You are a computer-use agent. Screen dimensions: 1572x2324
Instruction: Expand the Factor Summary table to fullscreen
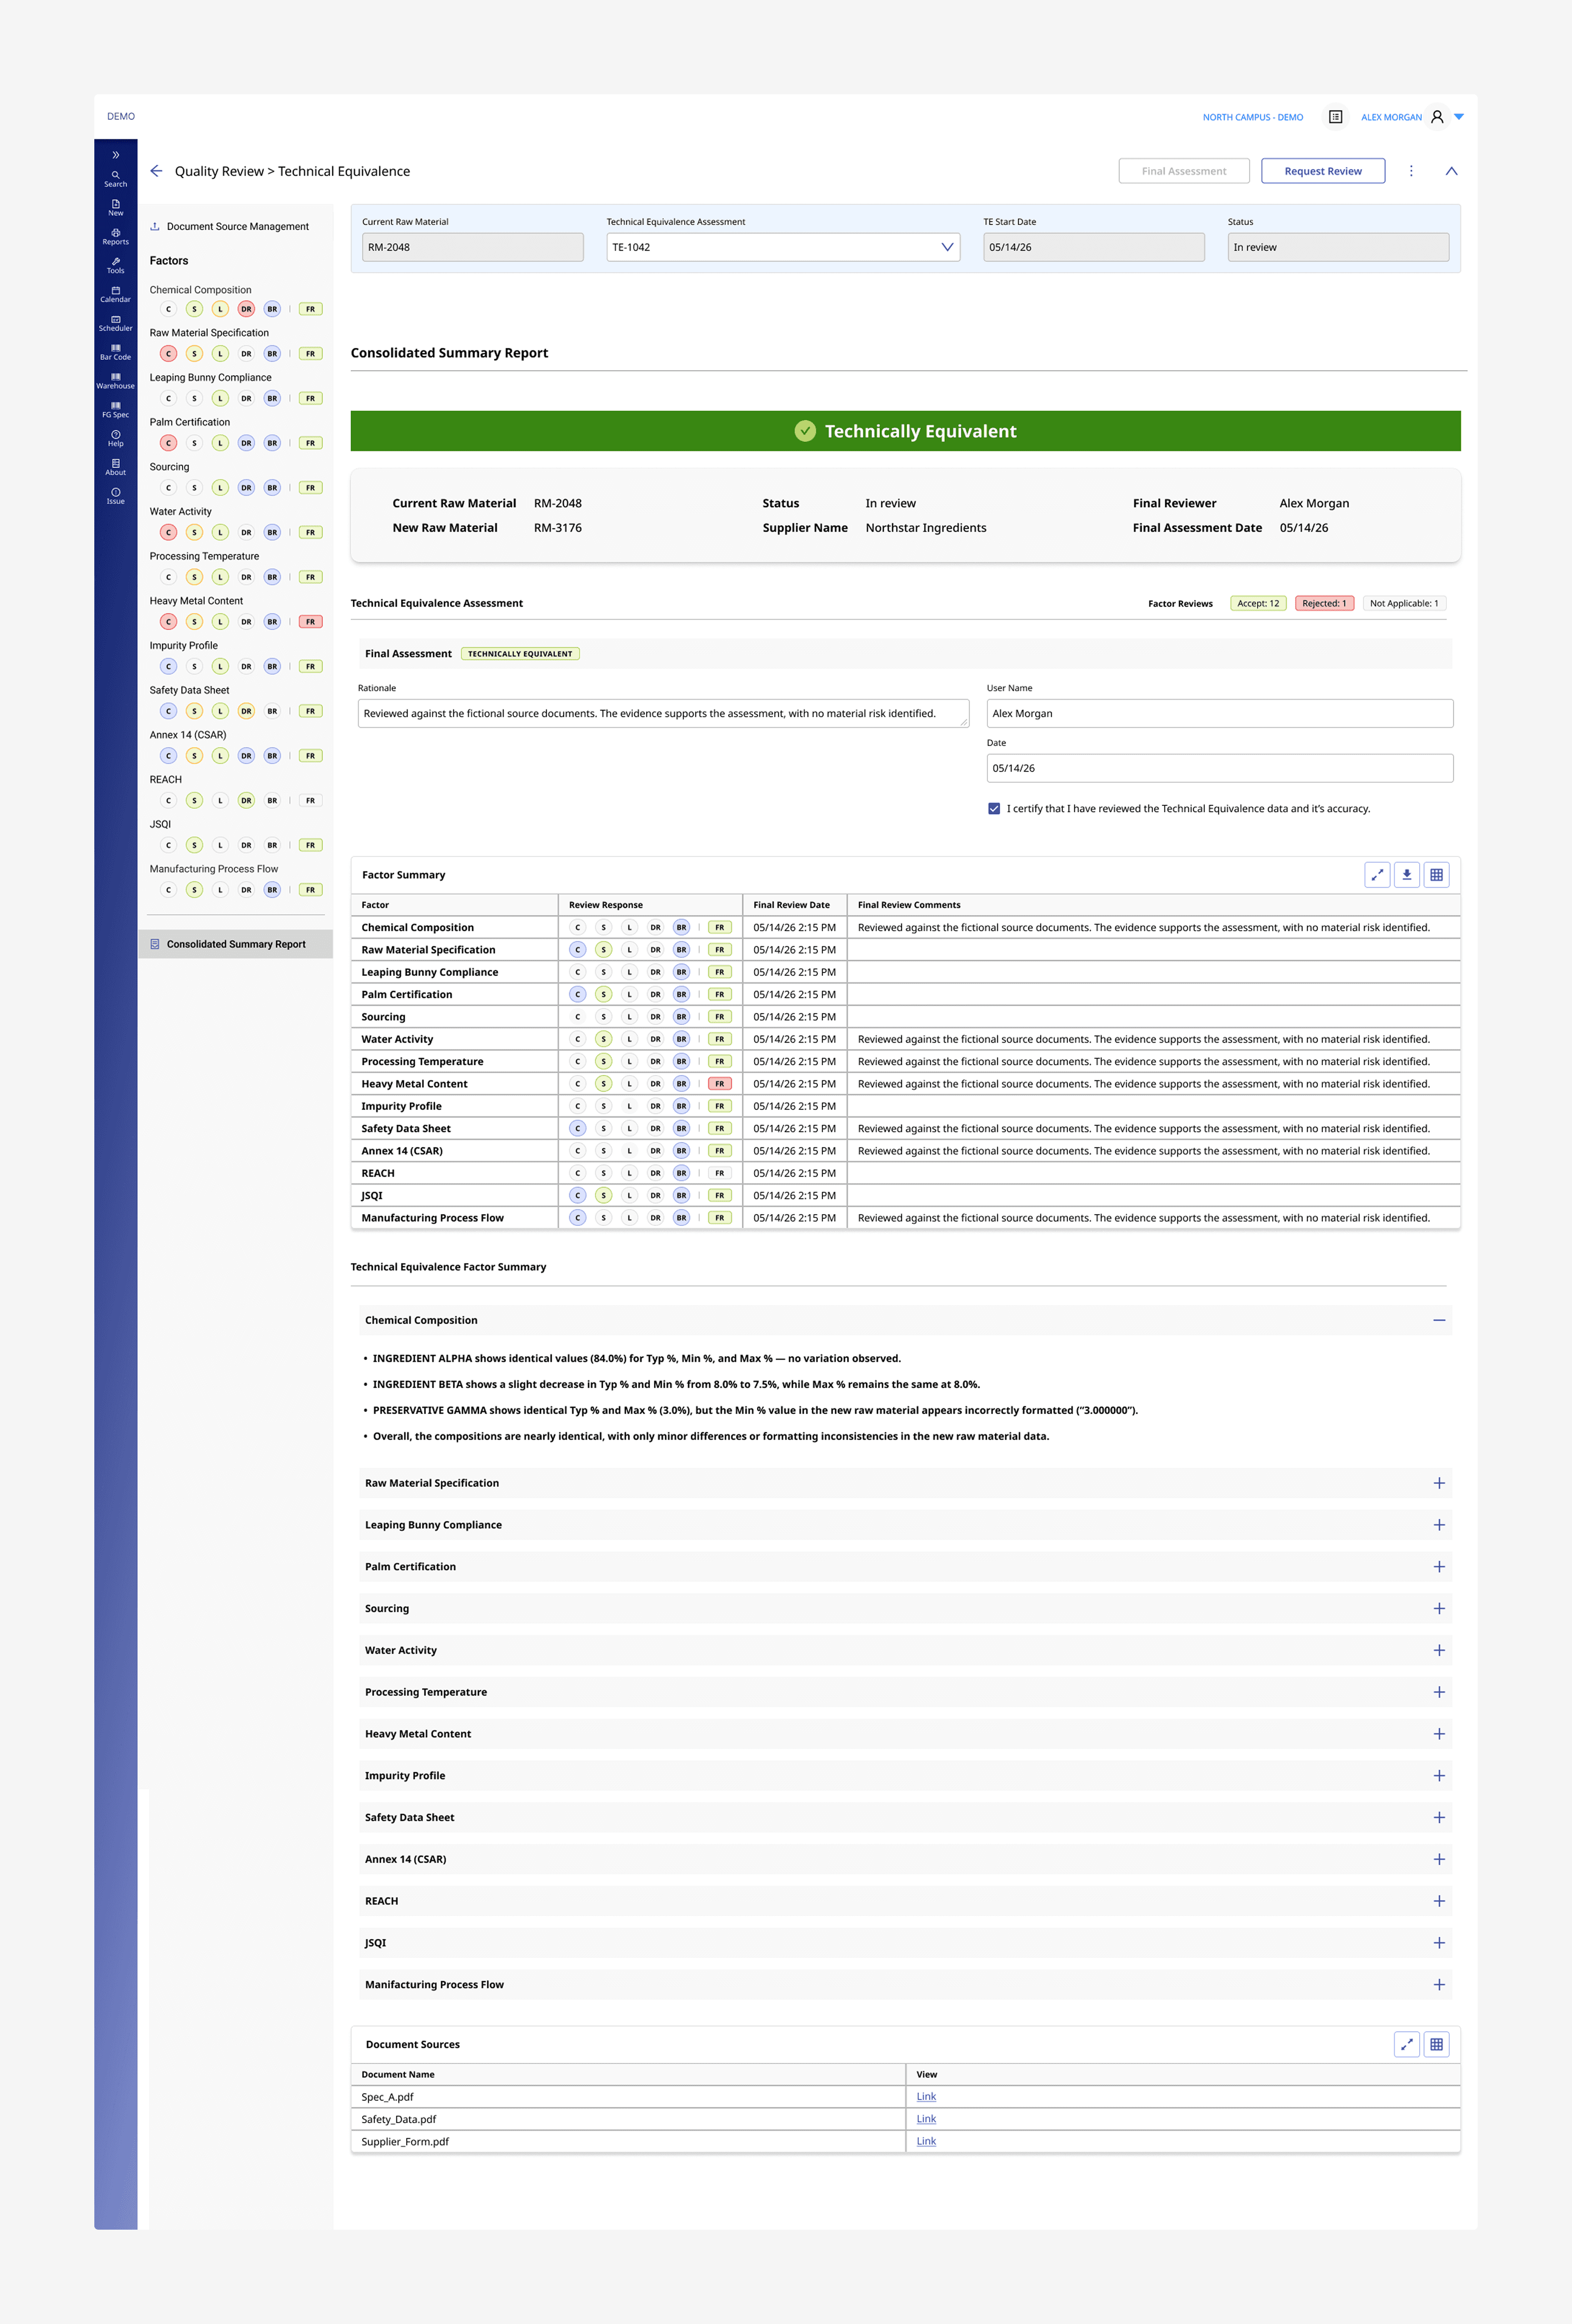coord(1377,875)
